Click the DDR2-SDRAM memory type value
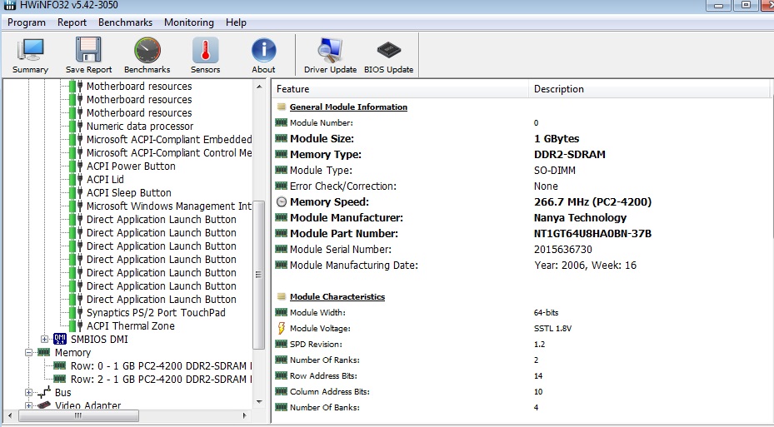The width and height of the screenshot is (774, 427). click(570, 154)
